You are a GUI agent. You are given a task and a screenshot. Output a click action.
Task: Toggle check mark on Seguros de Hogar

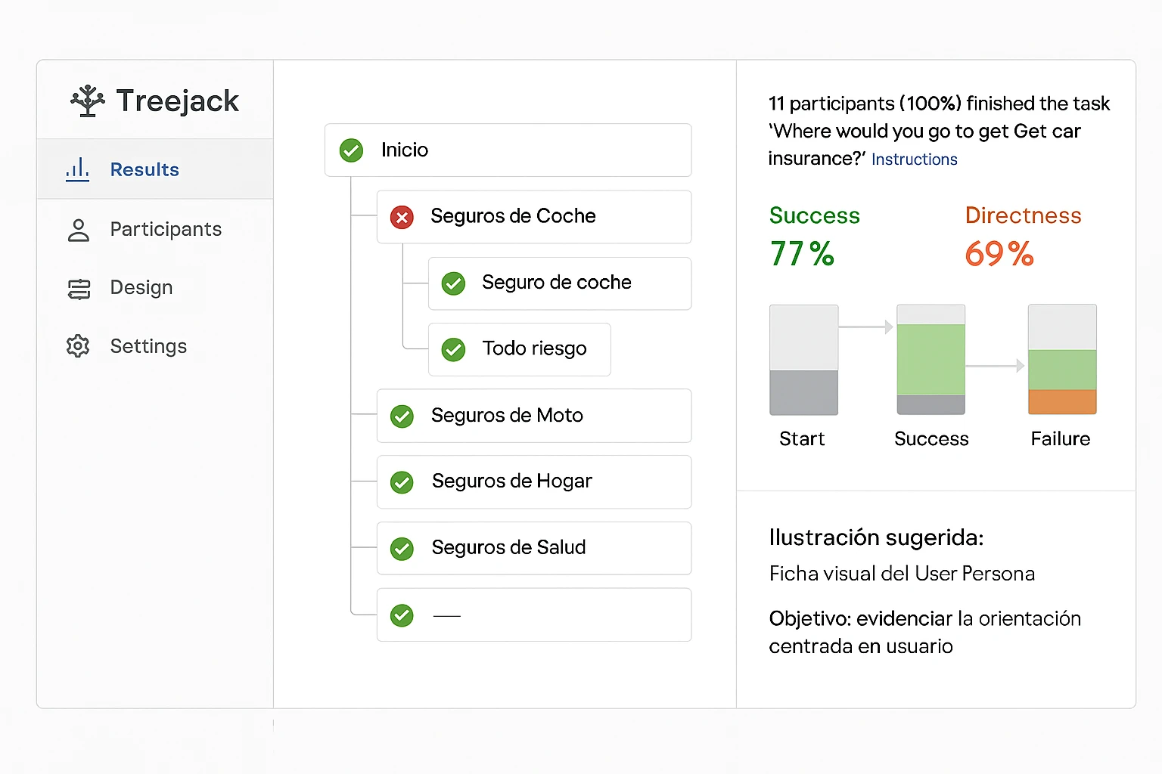point(402,482)
